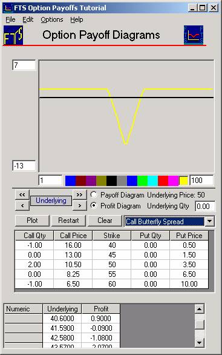Click the FTS logo icon at left
222x355 pixels.
pyautogui.click(x=13, y=36)
